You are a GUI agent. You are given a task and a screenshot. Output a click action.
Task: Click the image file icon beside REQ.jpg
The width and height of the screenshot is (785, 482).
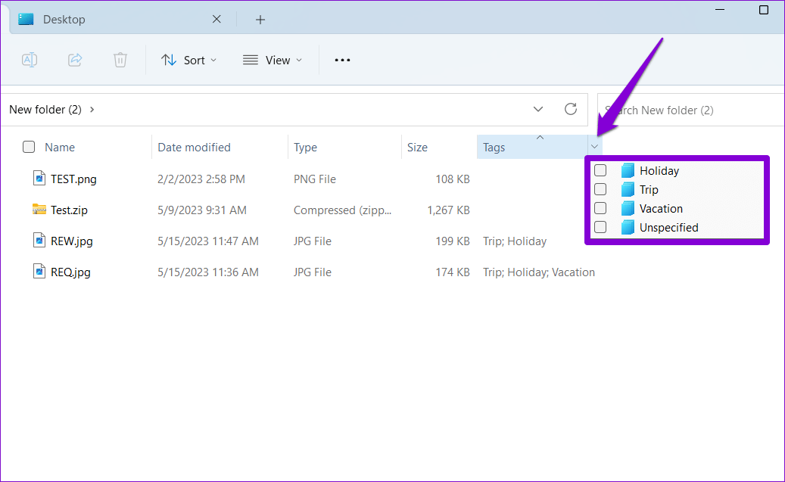click(39, 272)
